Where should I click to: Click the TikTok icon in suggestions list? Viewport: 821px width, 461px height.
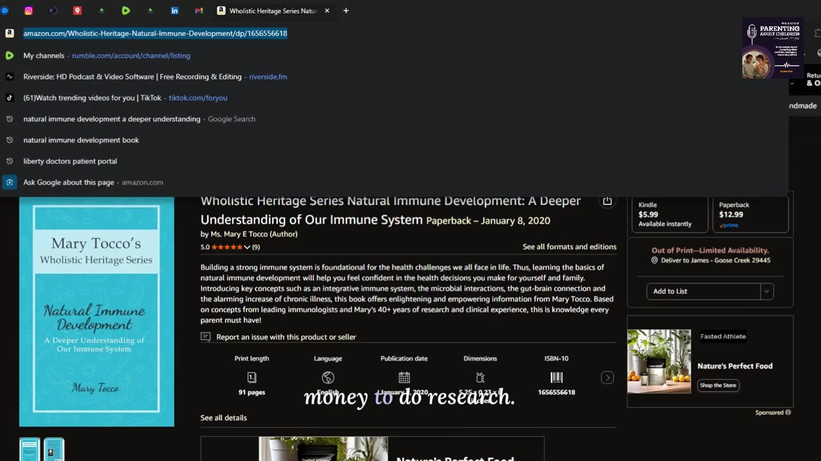point(10,98)
